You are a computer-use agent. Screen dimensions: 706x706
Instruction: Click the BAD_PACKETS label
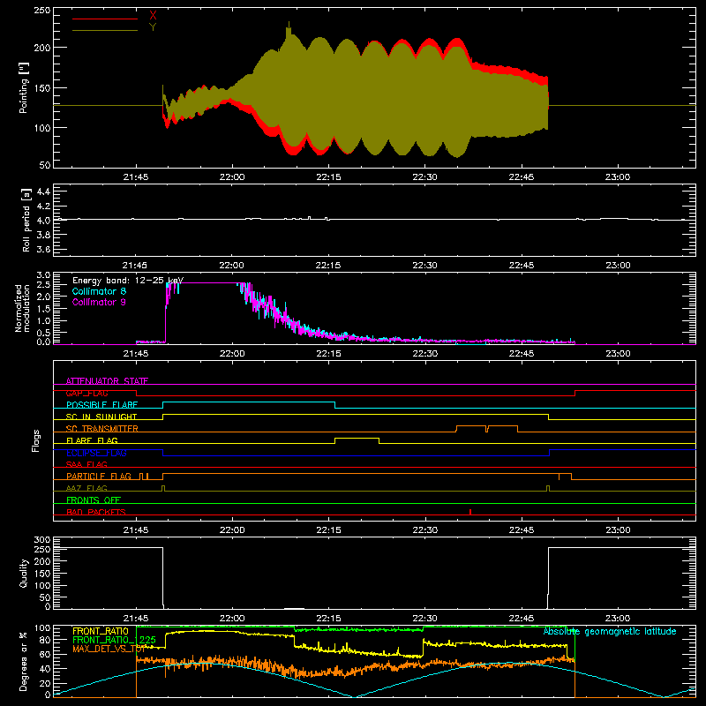(96, 512)
